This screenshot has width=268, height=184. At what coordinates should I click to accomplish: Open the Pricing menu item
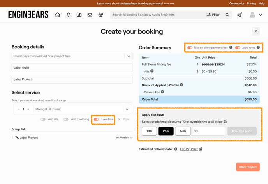pos(251,4)
